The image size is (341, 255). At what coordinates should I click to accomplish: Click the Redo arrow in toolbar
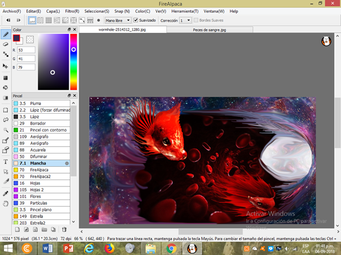(x=18, y=20)
